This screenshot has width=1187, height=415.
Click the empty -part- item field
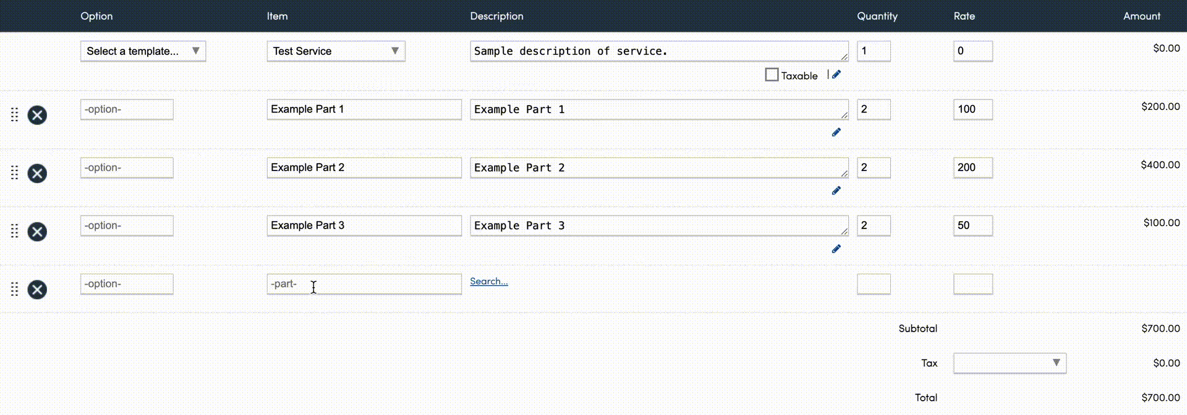pyautogui.click(x=364, y=284)
